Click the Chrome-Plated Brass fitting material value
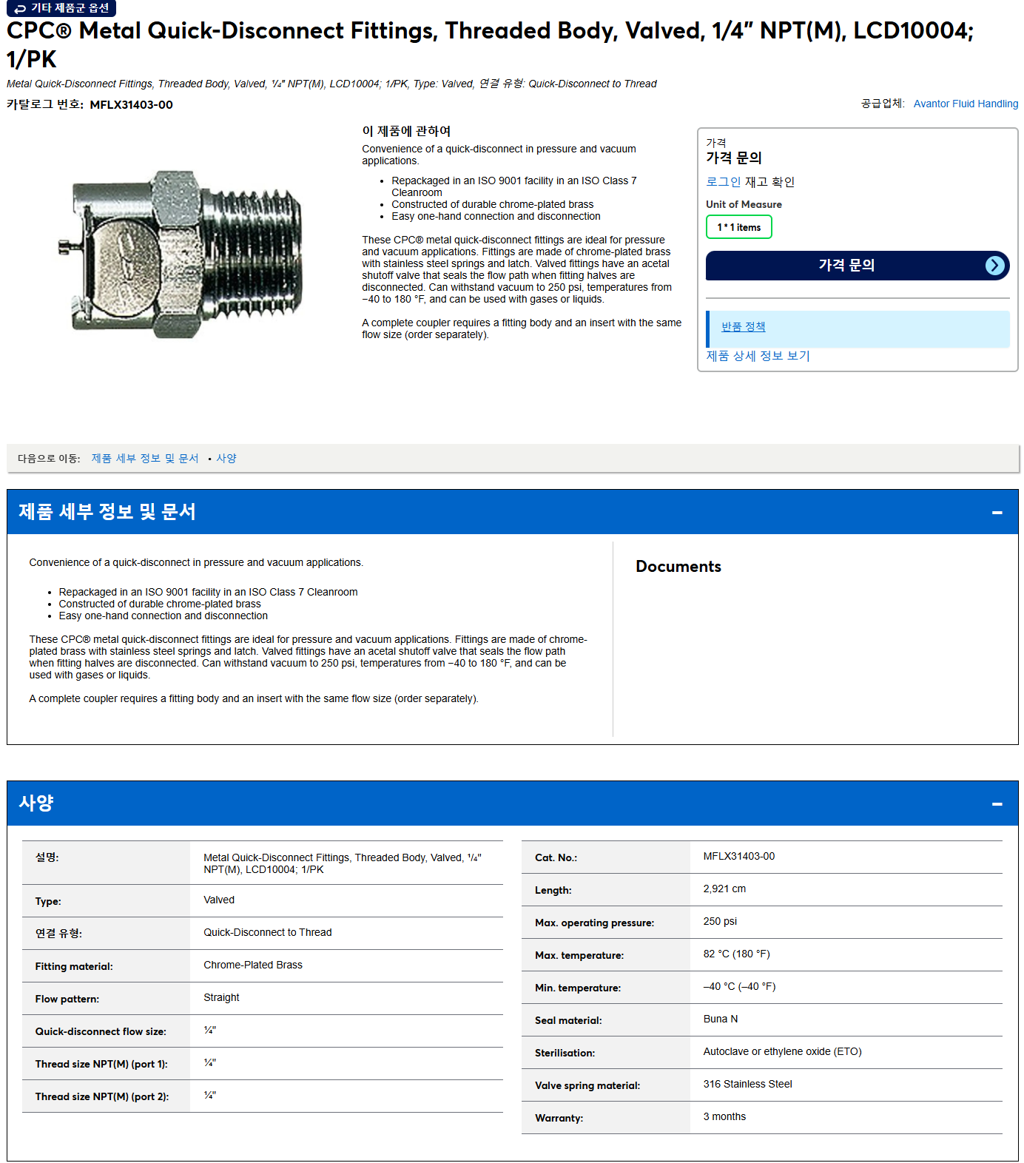 coord(253,965)
